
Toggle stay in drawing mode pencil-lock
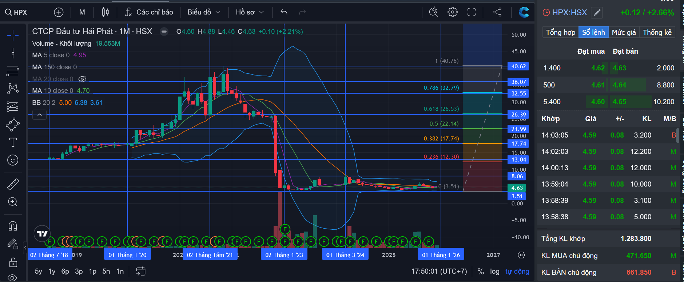[x=13, y=244]
